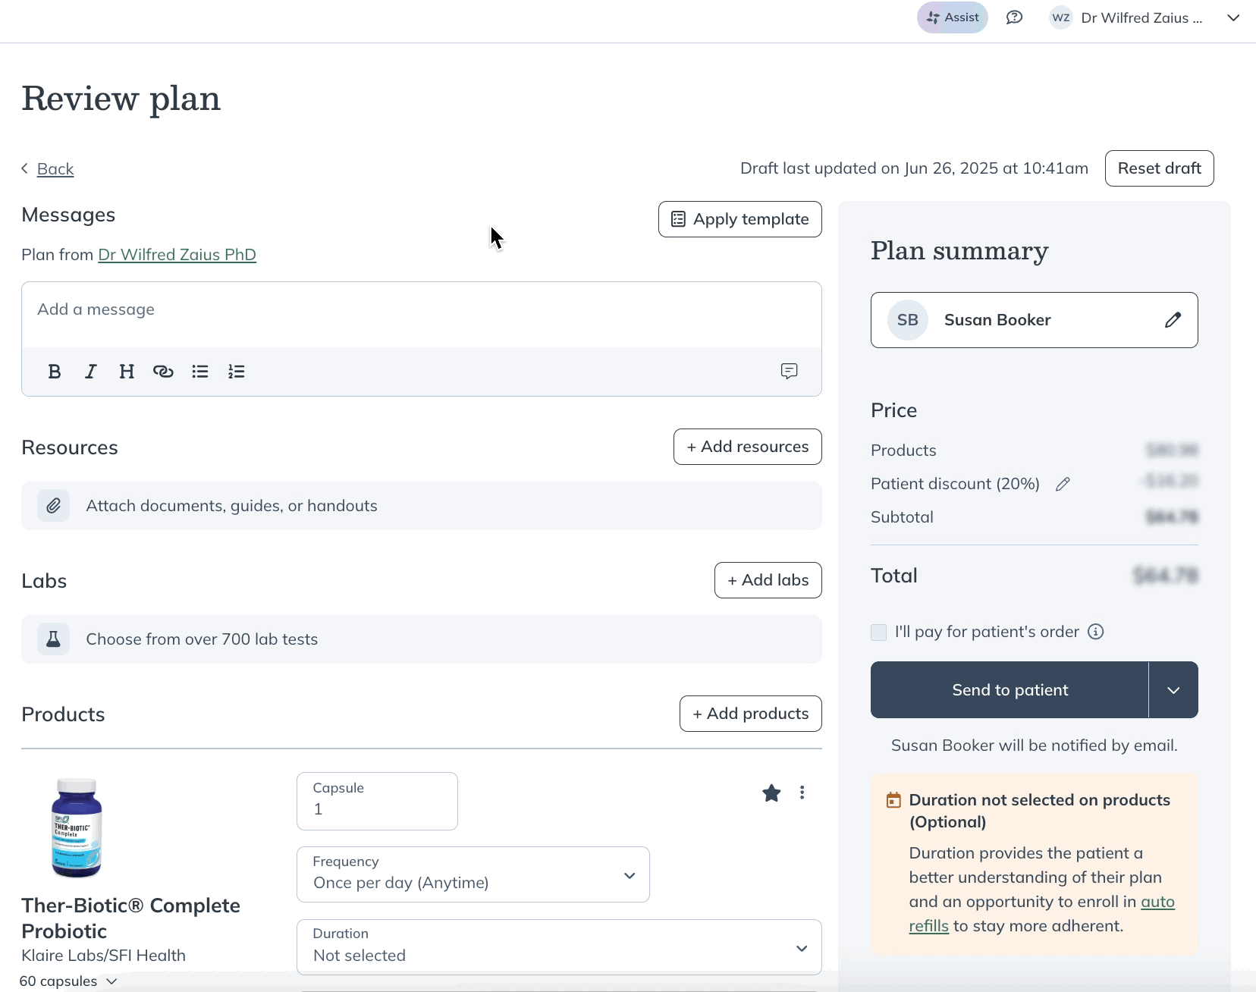Click Choose from over 700 lab tests

(x=202, y=639)
